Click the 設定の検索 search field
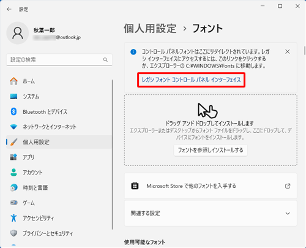 (x=59, y=59)
